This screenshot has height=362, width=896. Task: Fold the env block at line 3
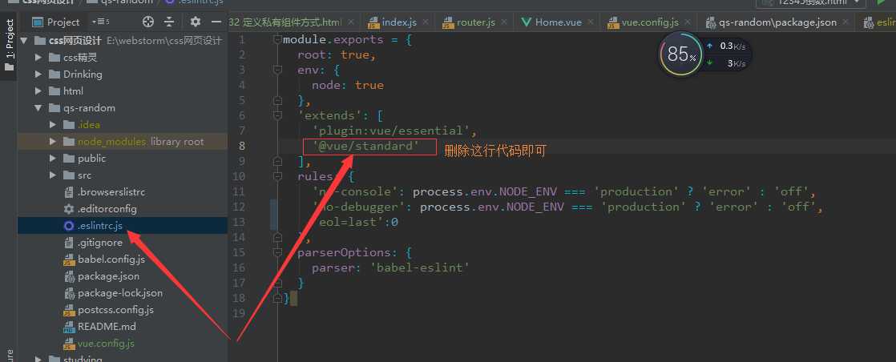pos(278,70)
